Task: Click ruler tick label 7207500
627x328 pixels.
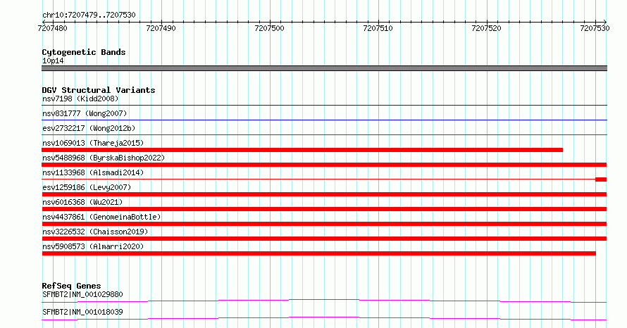Action: pyautogui.click(x=269, y=28)
